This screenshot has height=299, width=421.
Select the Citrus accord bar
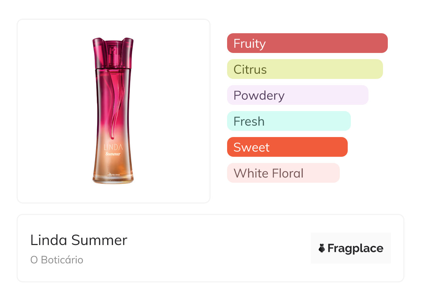[305, 69]
